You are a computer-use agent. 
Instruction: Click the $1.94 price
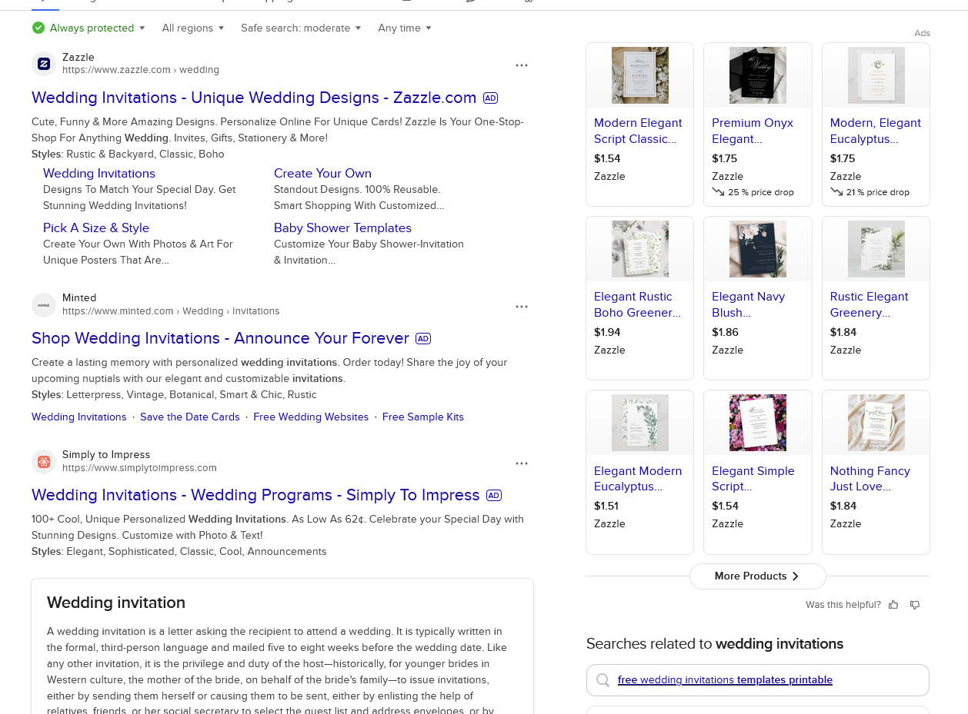click(607, 332)
